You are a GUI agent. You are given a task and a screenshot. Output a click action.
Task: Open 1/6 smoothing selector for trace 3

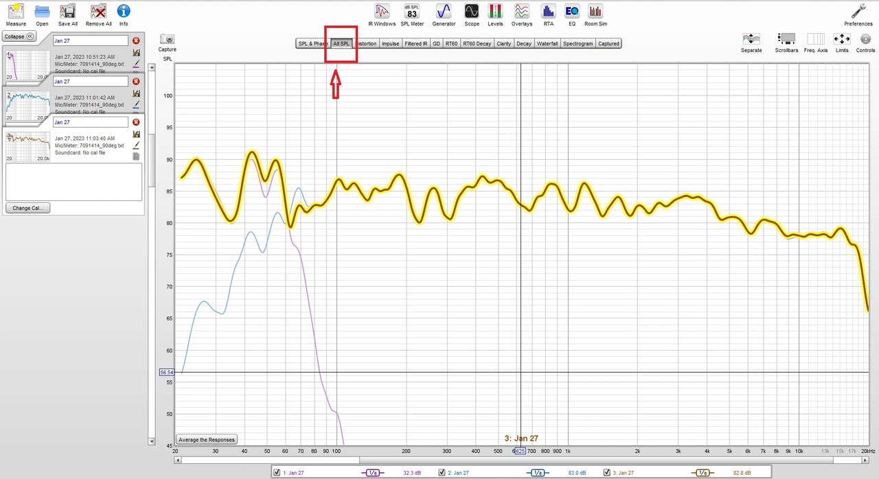(703, 473)
